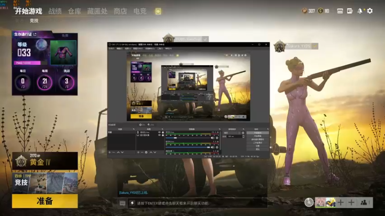Open OBS 文件 menu
This screenshot has width=385, height=216.
click(111, 48)
